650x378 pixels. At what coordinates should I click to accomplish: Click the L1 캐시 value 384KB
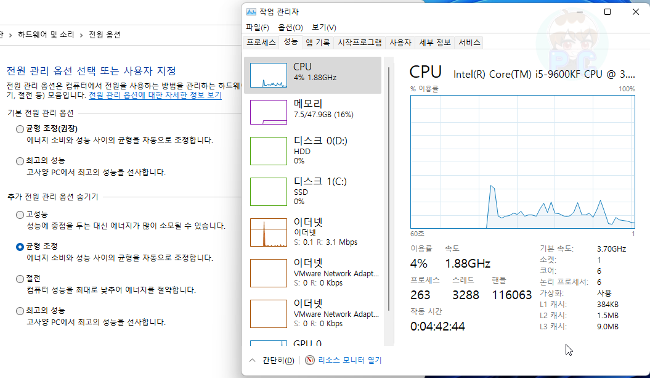tap(607, 304)
